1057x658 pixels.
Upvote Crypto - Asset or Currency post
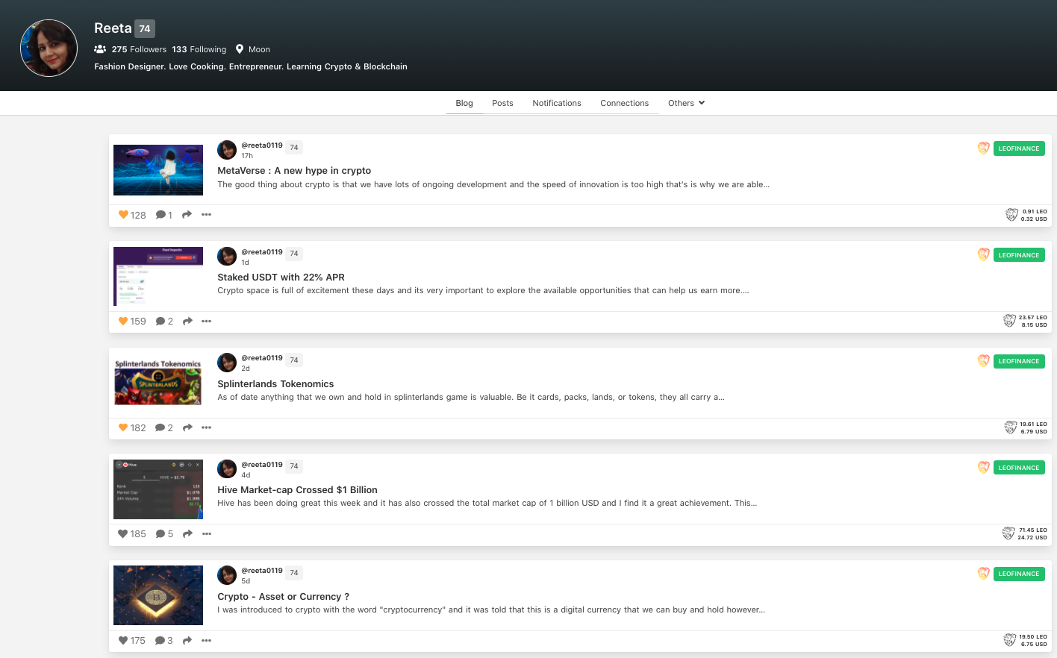123,640
